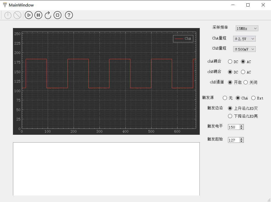The image size is (271, 202).
Task: Maximize the MainWindow window
Action: (x=248, y=5)
